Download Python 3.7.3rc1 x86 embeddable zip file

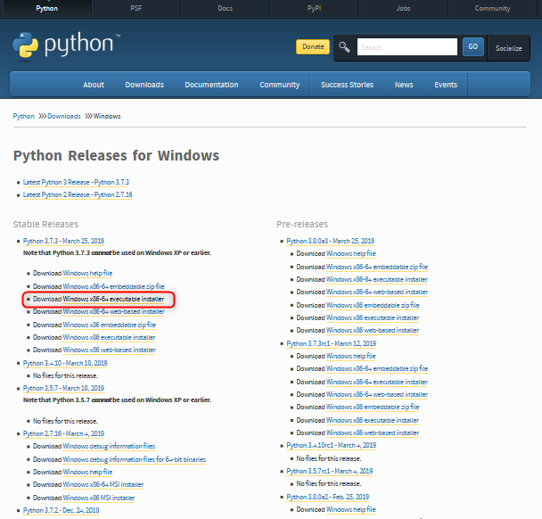pyautogui.click(x=373, y=408)
